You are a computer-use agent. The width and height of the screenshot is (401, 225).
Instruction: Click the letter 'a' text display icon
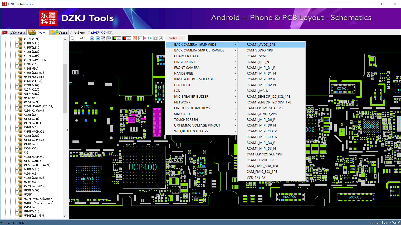tap(140, 38)
